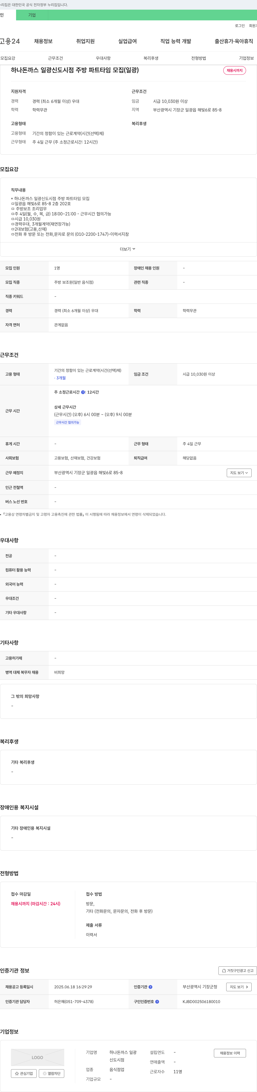Viewport: 257px width, 1092px height.
Task: Jump to 우대사항 section tab
Action: point(103,58)
